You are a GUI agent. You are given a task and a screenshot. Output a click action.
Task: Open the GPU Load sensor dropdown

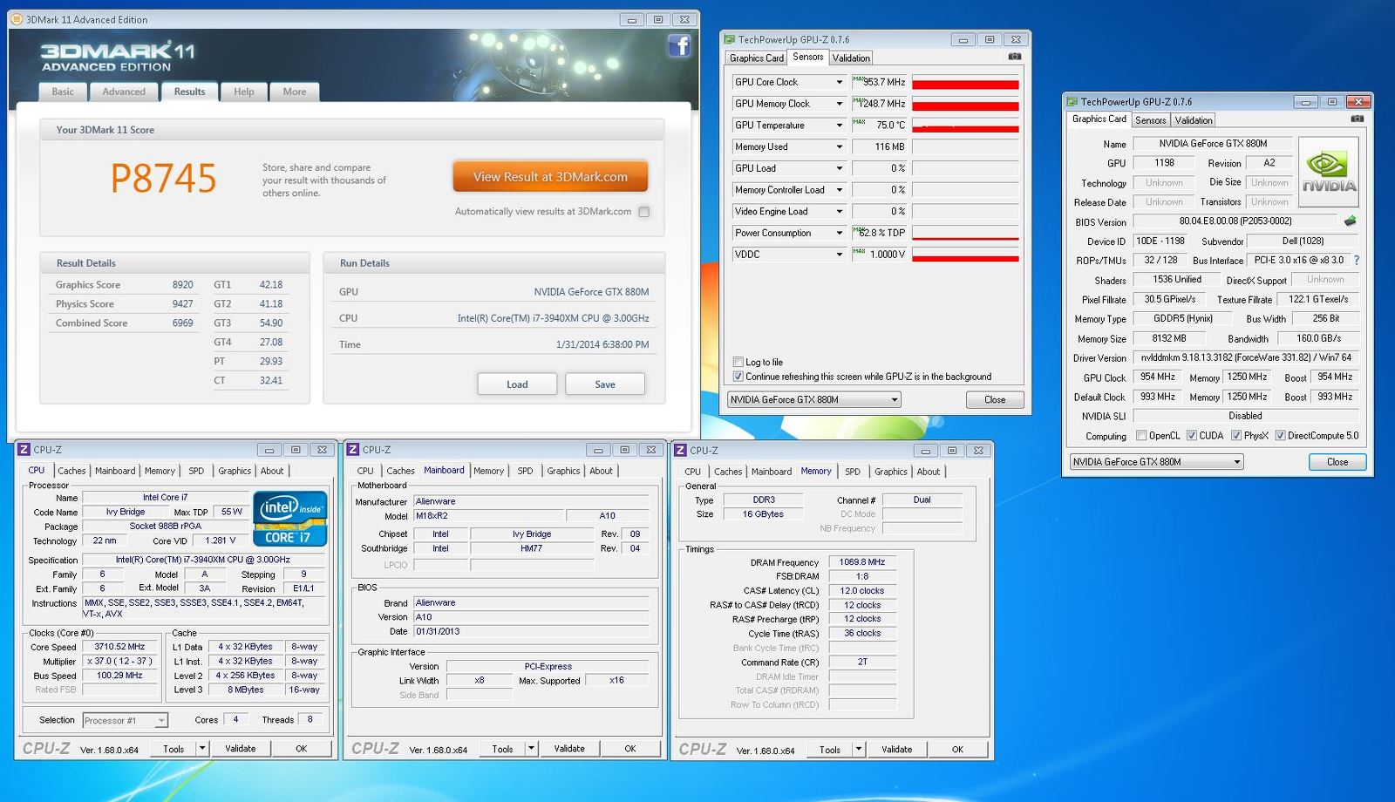point(839,168)
